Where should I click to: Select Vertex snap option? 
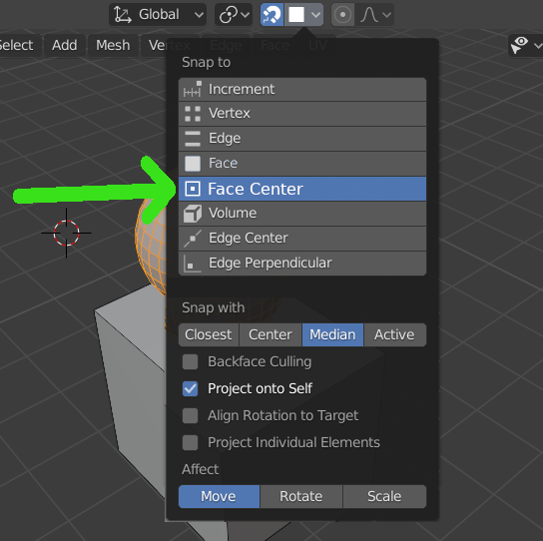tap(302, 114)
